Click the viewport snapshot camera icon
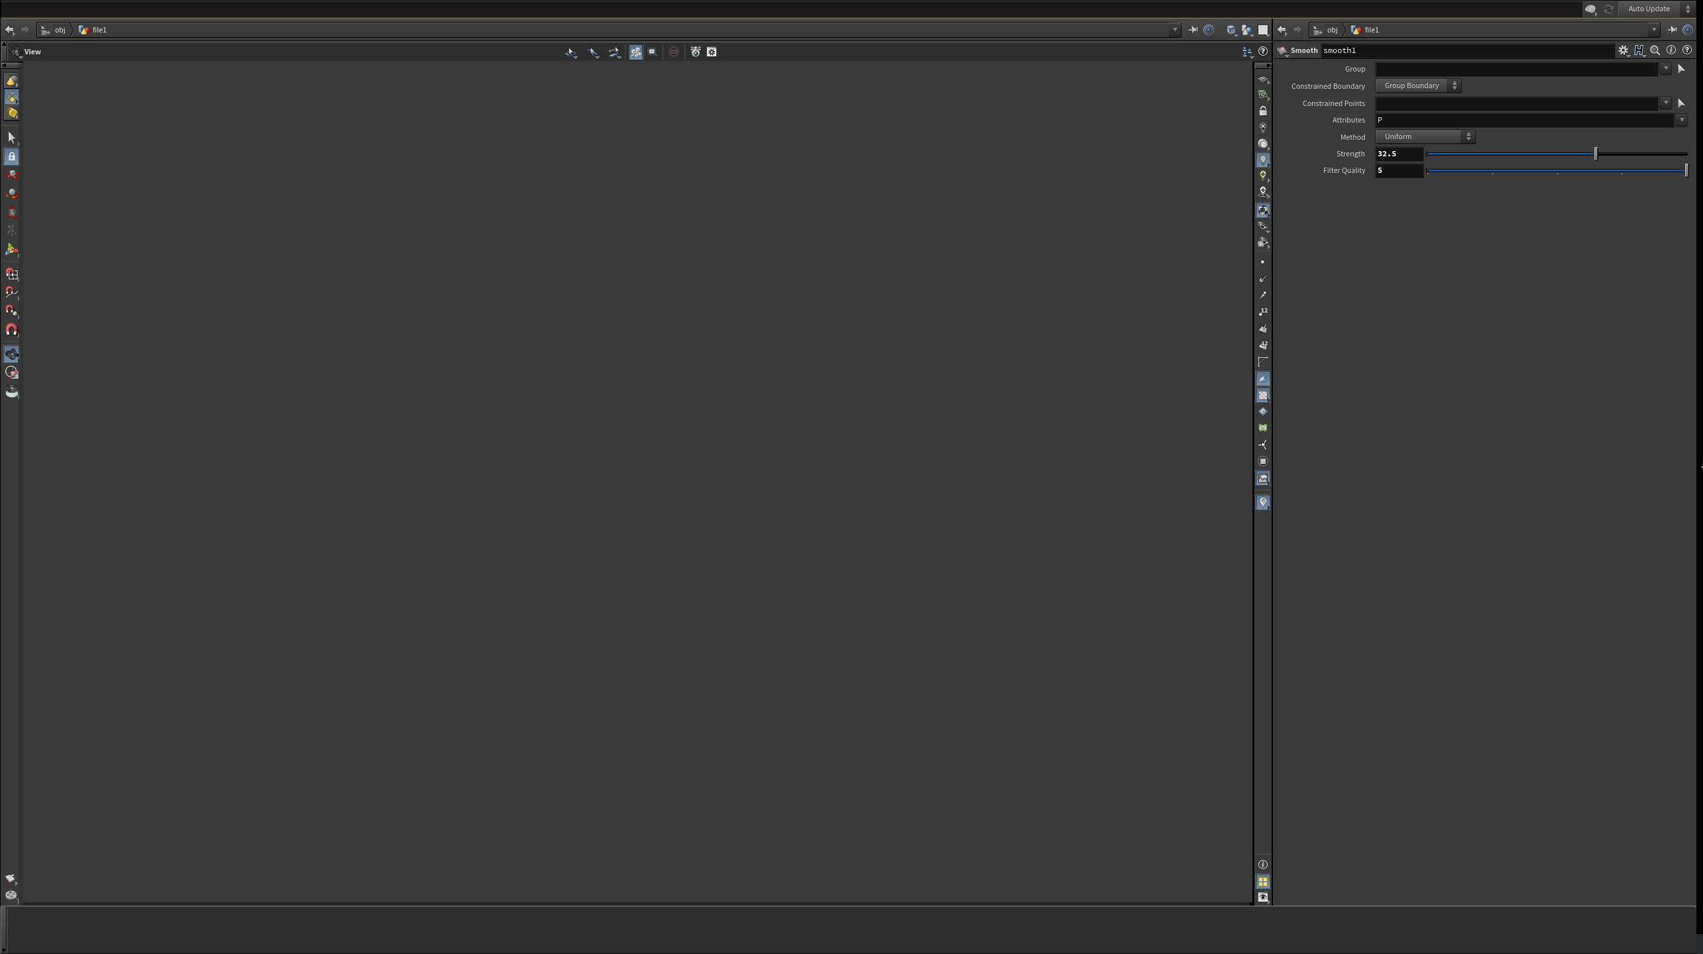Image resolution: width=1703 pixels, height=954 pixels. (695, 52)
